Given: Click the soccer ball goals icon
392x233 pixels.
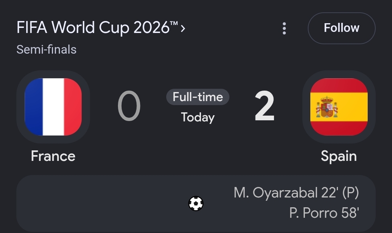Looking at the screenshot, I should pos(196,204).
